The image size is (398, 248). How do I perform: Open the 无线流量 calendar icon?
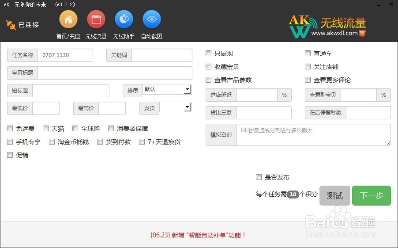[x=96, y=19]
